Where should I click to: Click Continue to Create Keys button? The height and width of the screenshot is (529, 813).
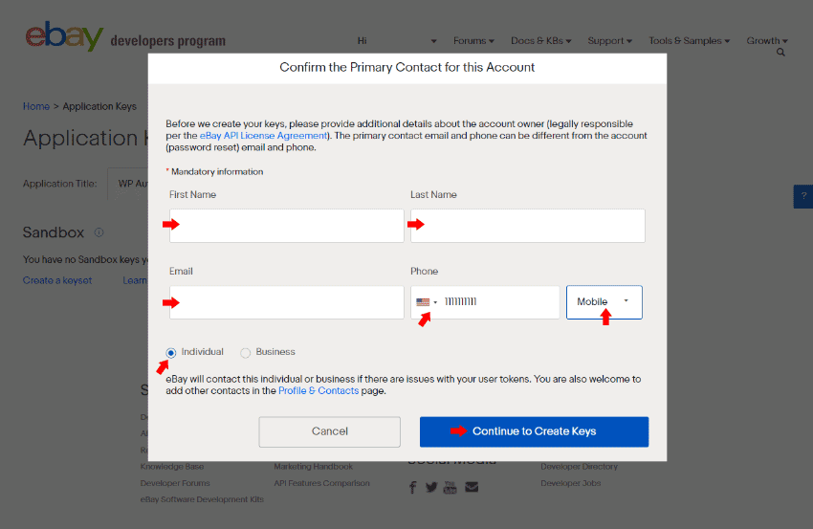534,431
